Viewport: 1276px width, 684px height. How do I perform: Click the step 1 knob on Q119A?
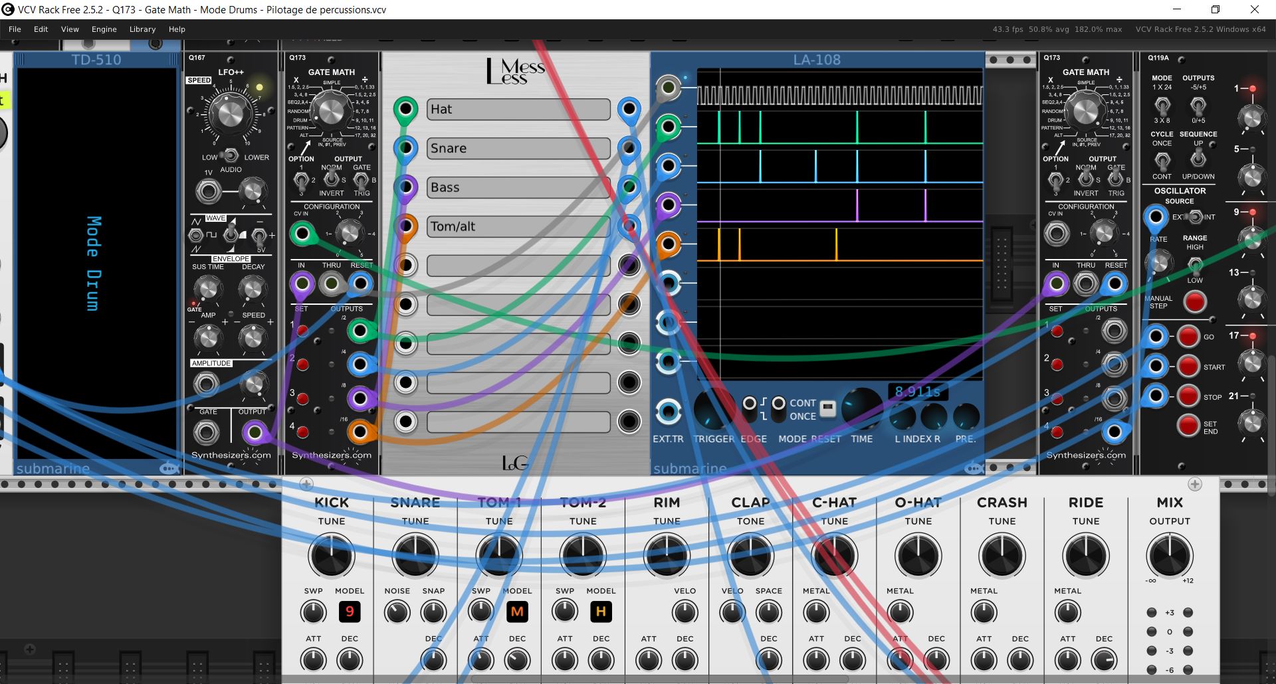1251,118
